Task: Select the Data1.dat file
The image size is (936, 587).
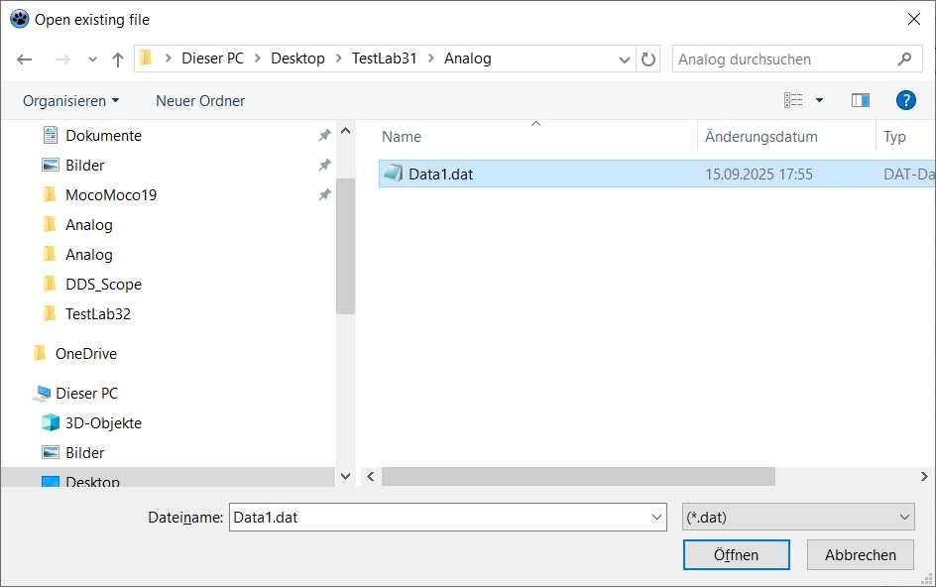Action: (440, 175)
